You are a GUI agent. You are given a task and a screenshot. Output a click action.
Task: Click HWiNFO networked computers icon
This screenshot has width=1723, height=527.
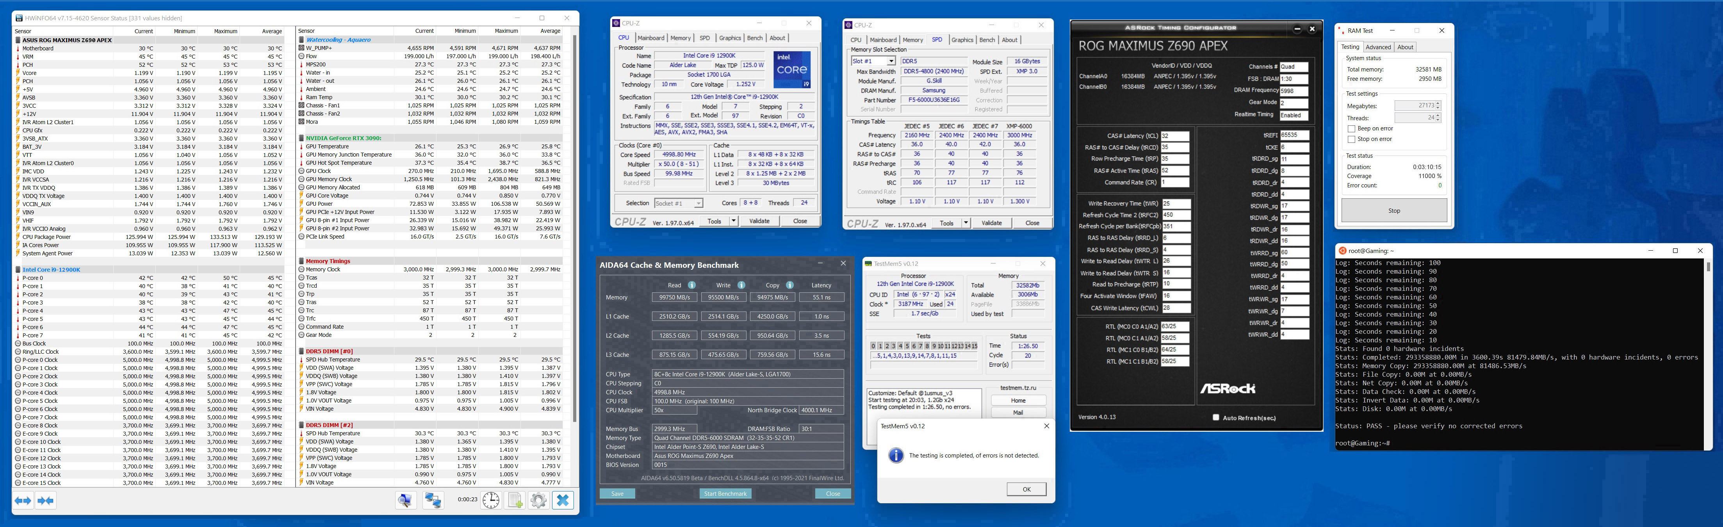[x=433, y=500]
